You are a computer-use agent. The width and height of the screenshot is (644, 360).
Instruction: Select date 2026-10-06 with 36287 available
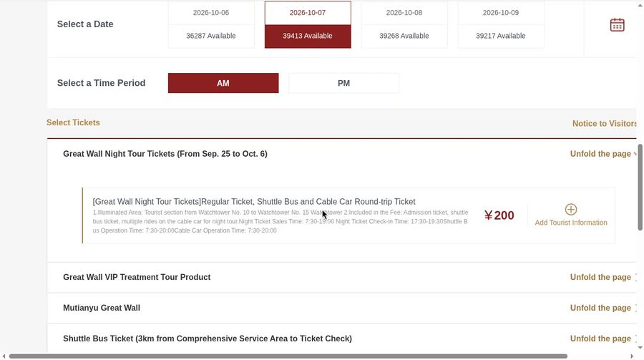[211, 24]
